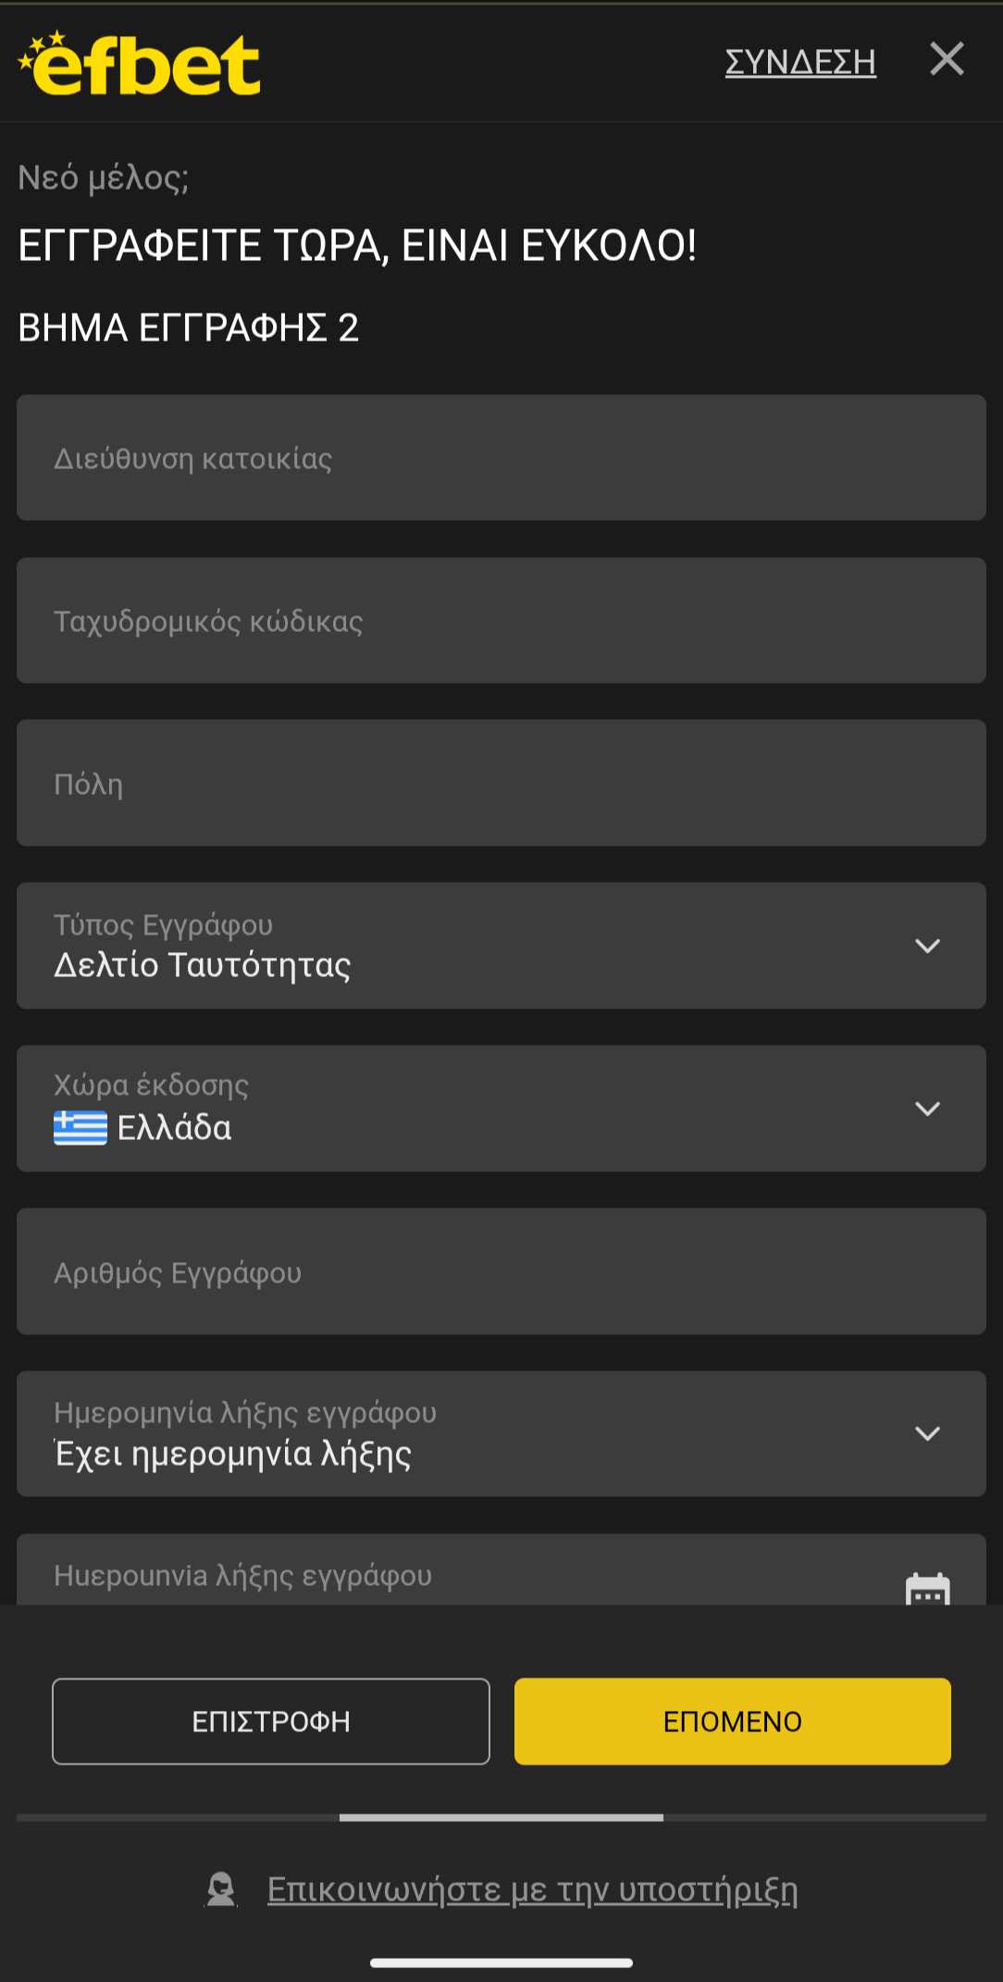The width and height of the screenshot is (1003, 1982).
Task: Focus the Διεύθυνση κατοικίας field
Action: click(501, 458)
